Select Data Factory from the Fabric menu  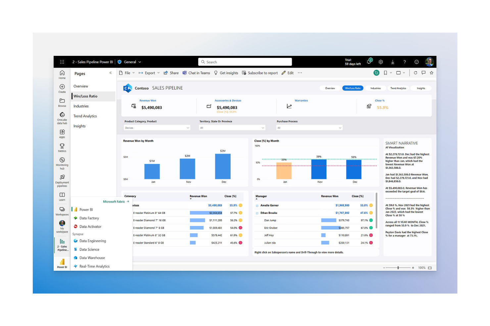coord(89,218)
